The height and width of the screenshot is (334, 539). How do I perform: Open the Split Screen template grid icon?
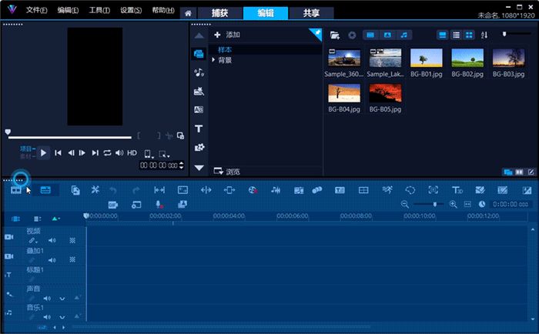click(363, 190)
